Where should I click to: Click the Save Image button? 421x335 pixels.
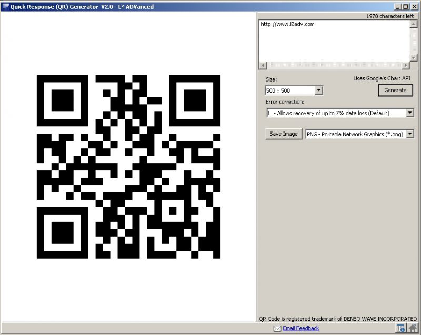[284, 134]
